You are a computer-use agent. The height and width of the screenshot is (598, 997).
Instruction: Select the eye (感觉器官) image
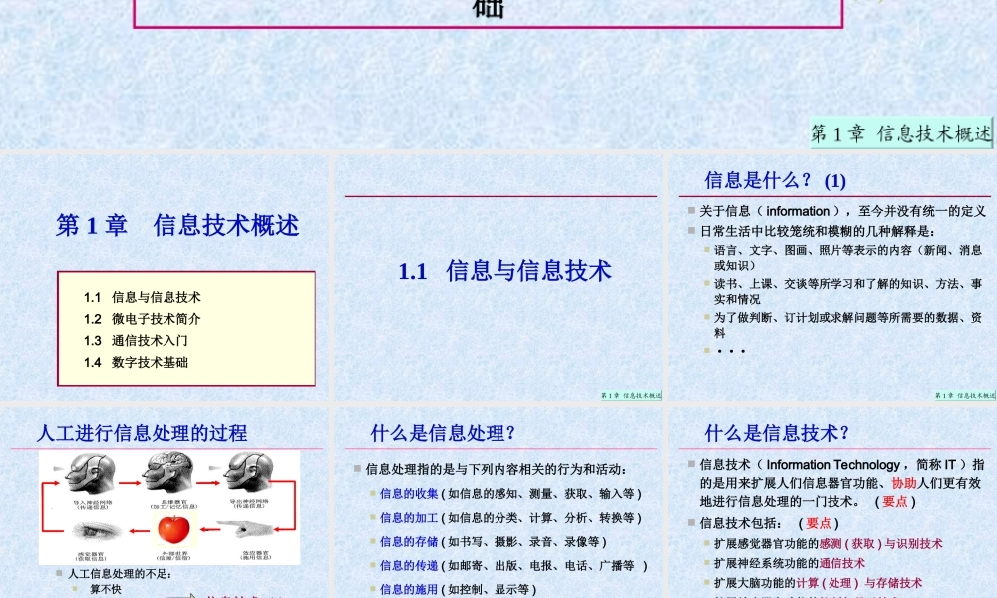[x=97, y=529]
